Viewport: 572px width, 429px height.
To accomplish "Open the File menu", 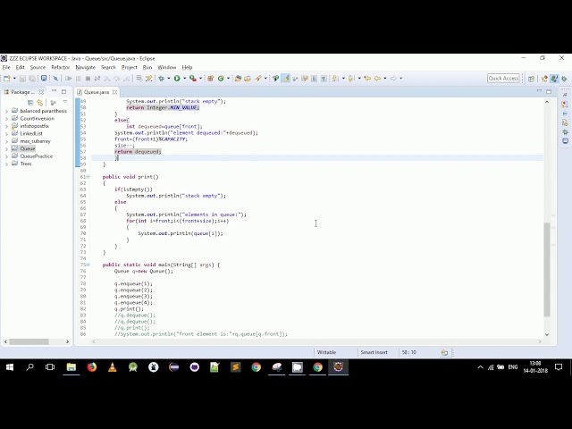I will (x=6, y=67).
